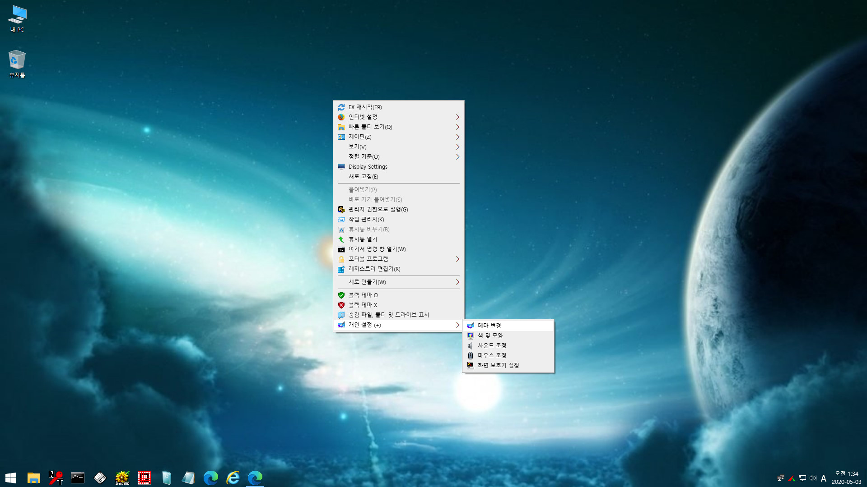Select the 휴지통 recycle bin icon
Screen dimensions: 867x487
pyautogui.click(x=17, y=64)
